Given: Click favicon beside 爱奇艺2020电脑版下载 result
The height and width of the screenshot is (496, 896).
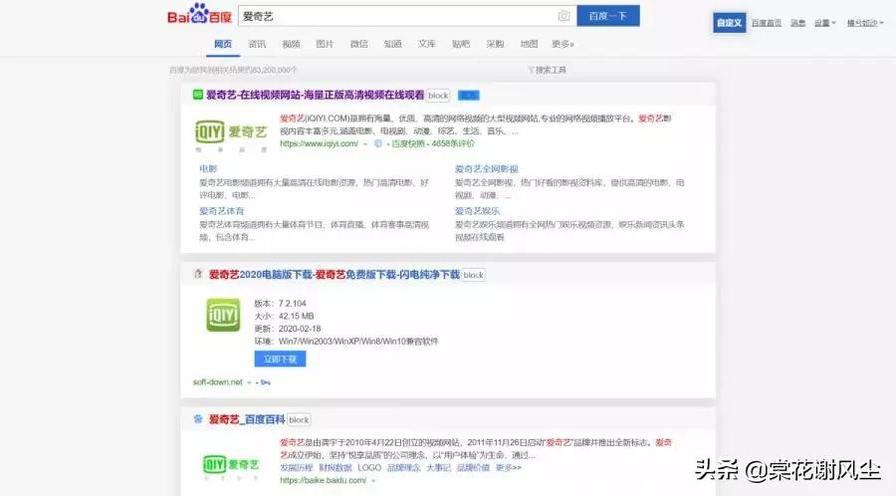Looking at the screenshot, I should coord(198,274).
